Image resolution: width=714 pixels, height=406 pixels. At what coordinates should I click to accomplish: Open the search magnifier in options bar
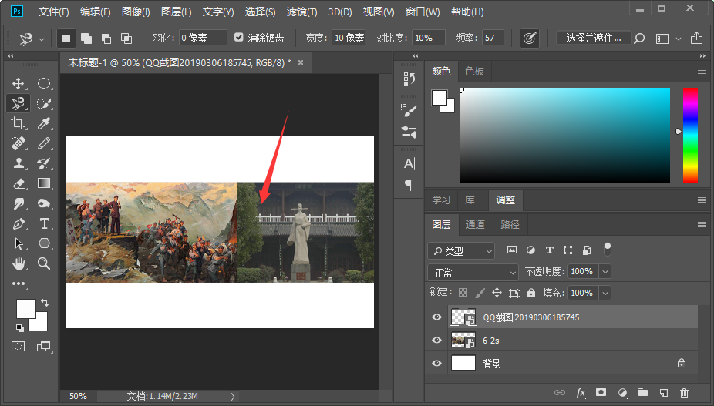tap(639, 39)
